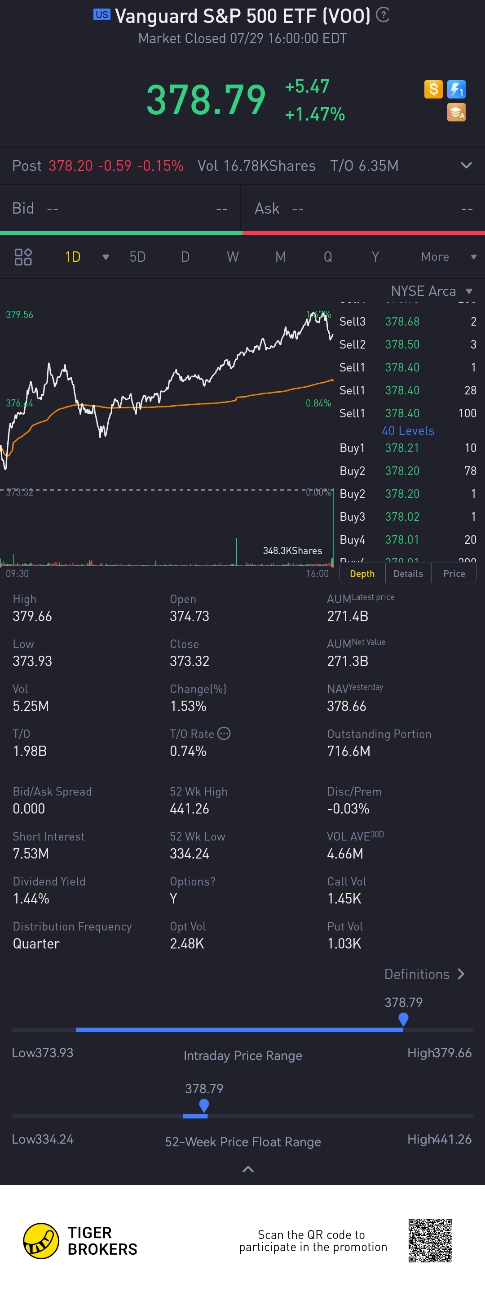Tap the Sell1 row with size 100
Viewport: 485px width, 1297px height.
[408, 413]
